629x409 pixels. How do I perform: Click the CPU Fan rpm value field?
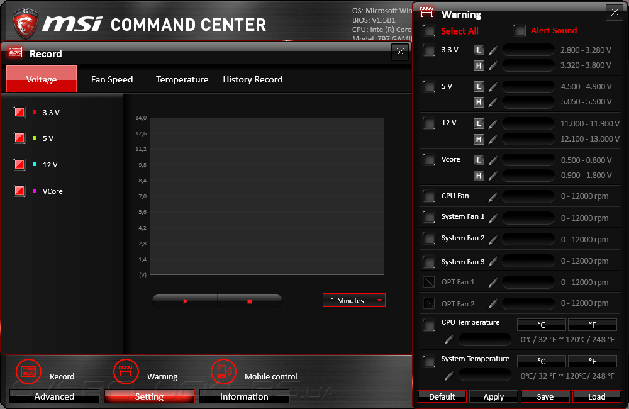tap(528, 196)
